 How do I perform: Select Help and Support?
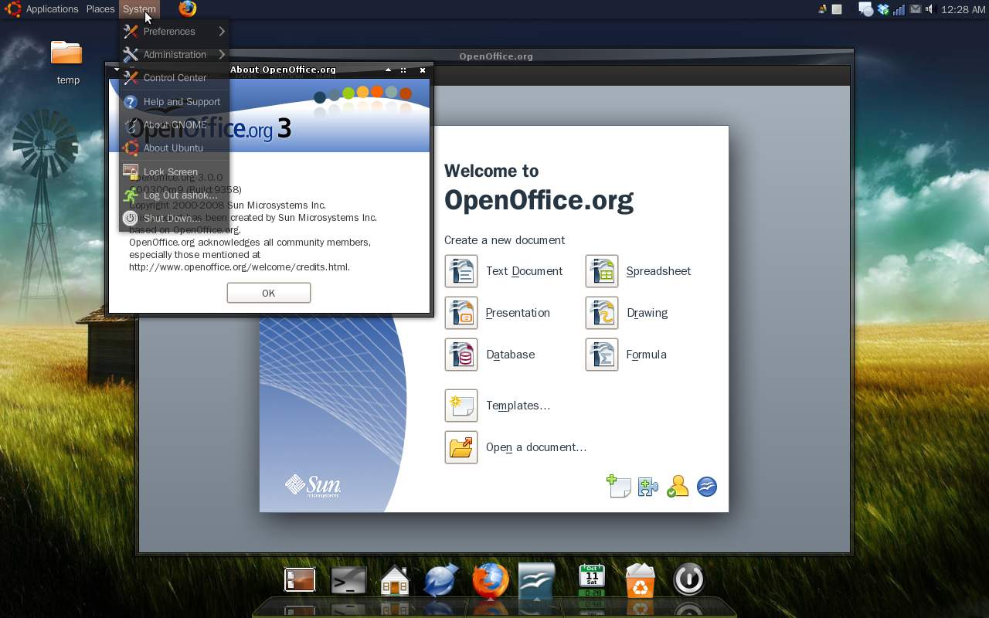click(174, 102)
